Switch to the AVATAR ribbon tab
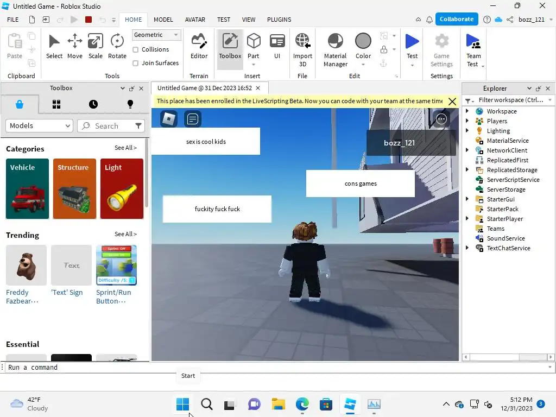This screenshot has width=556, height=417. [195, 20]
